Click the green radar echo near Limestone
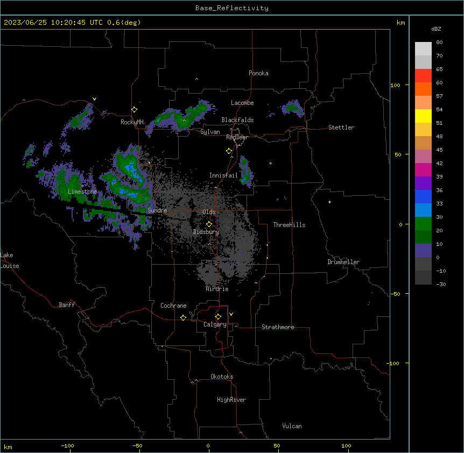Image resolution: width=464 pixels, height=453 pixels. (x=68, y=184)
